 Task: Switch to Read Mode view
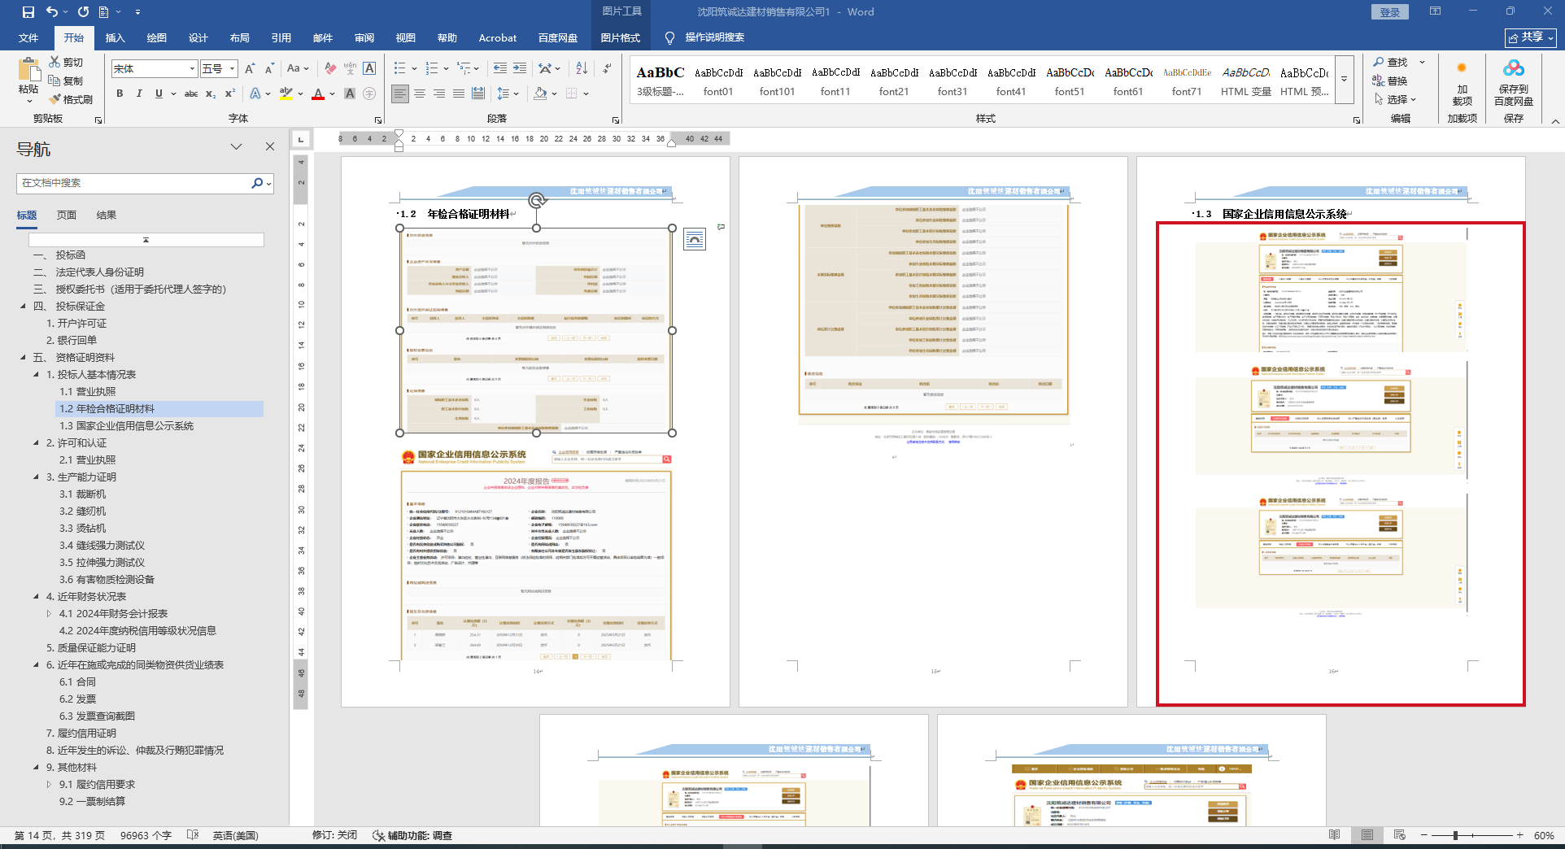point(1335,835)
